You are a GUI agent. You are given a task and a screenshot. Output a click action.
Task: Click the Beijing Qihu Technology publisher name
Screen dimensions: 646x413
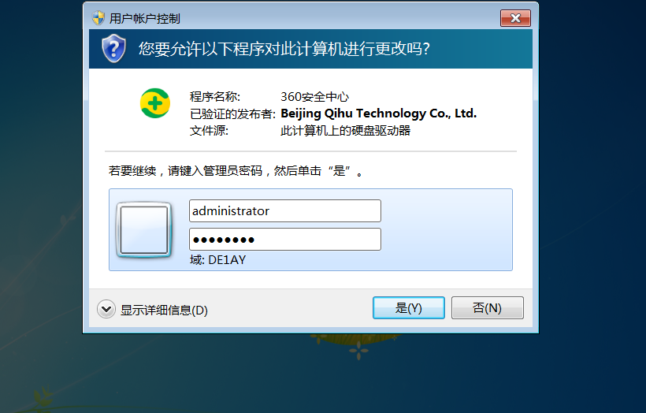[379, 113]
